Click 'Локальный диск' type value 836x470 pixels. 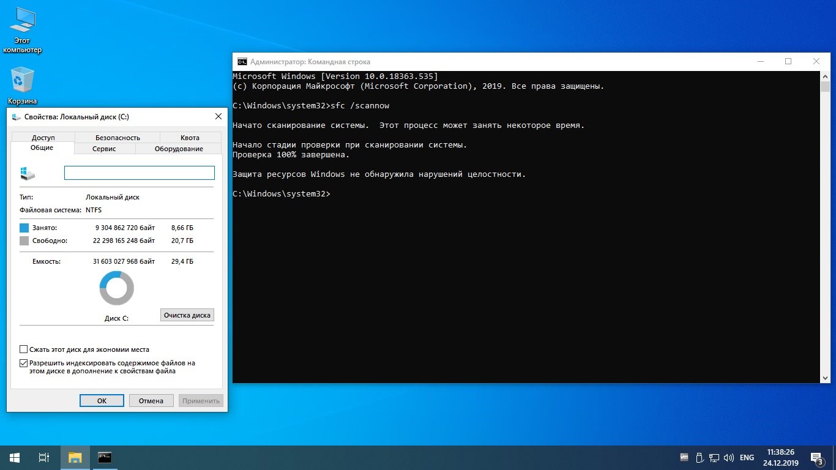[113, 198]
